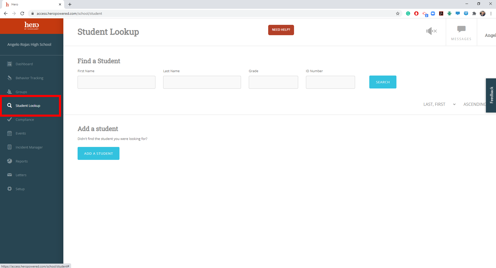Select Student Lookup in sidebar menu

tap(28, 106)
